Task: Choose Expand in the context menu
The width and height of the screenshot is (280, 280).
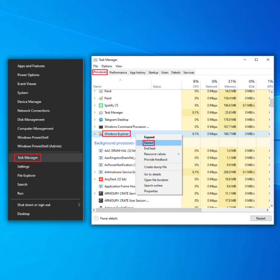Action: coord(159,137)
